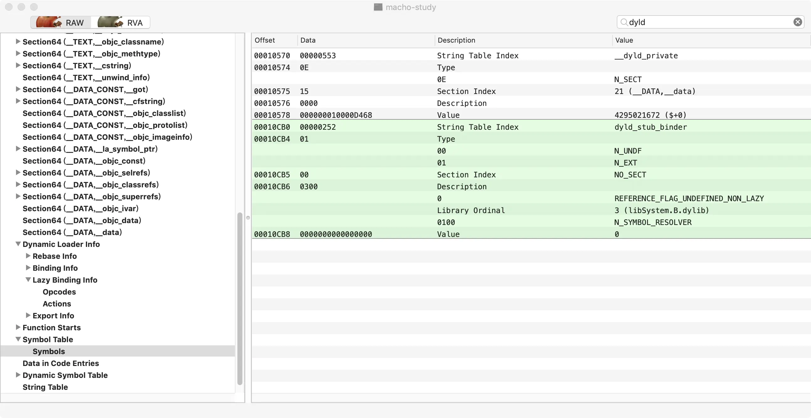Select Opcodes under Lazy Binding Info
The image size is (811, 418).
pos(59,291)
